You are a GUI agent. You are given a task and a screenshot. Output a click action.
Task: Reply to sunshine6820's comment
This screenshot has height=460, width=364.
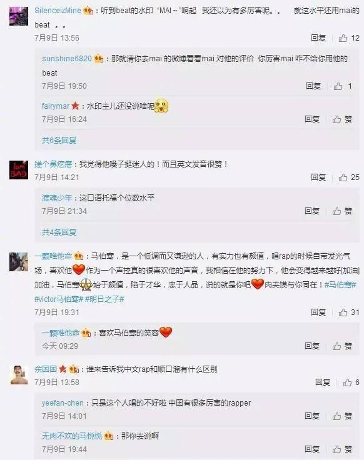[x=313, y=86]
